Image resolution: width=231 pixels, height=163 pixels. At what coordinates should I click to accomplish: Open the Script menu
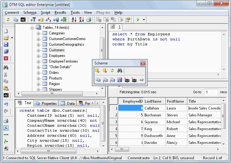[x=46, y=13]
